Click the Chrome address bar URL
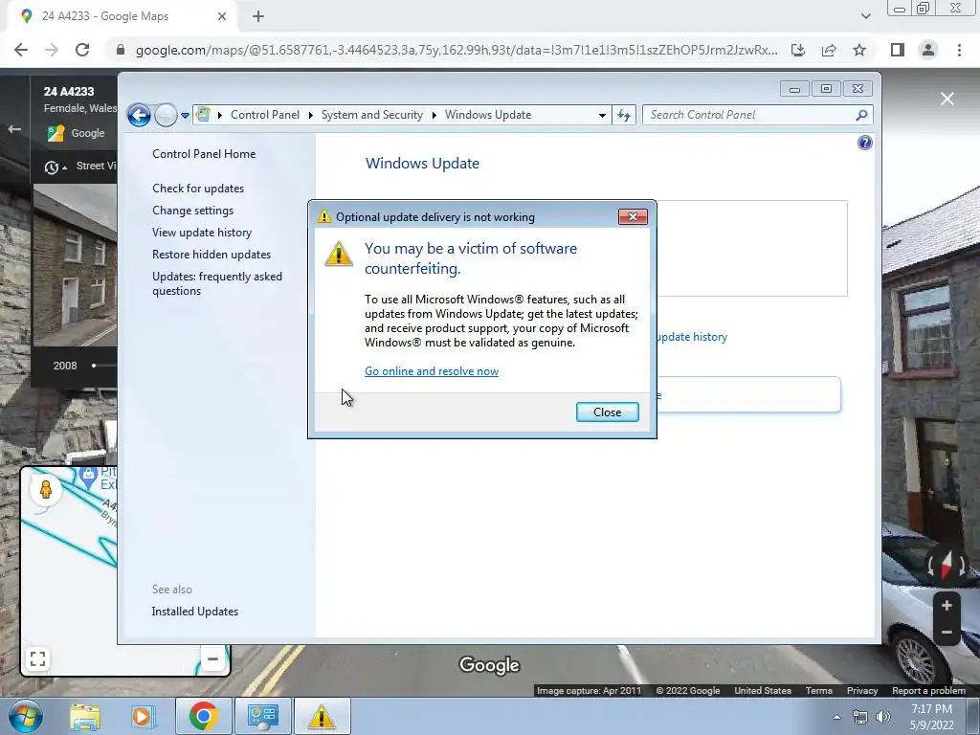Screen dimensions: 980x735 tap(457, 50)
